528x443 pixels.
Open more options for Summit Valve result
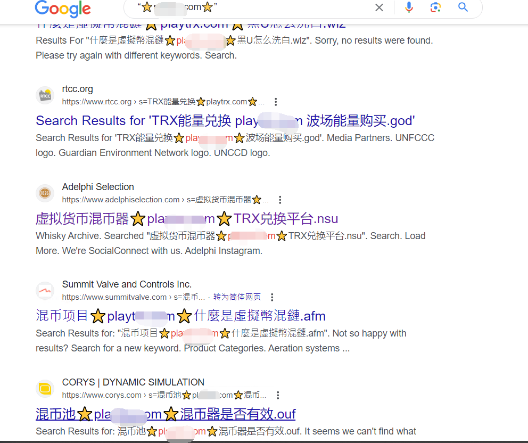coord(272,297)
